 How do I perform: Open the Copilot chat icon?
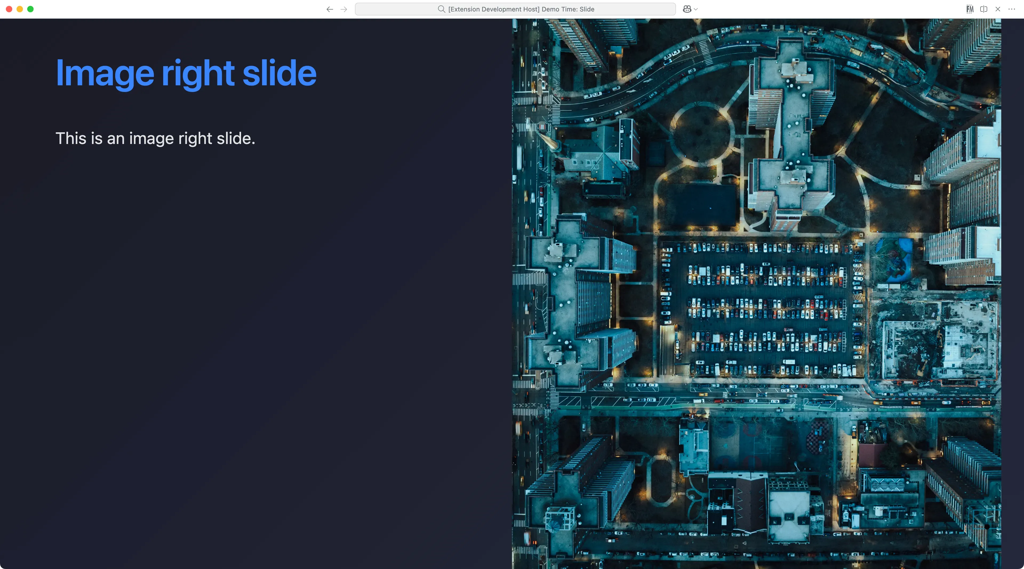point(687,9)
